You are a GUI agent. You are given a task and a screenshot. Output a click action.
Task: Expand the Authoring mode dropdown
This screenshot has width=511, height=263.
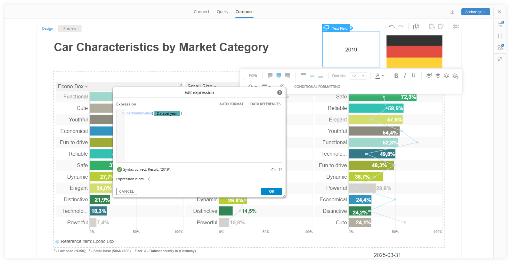(x=475, y=12)
